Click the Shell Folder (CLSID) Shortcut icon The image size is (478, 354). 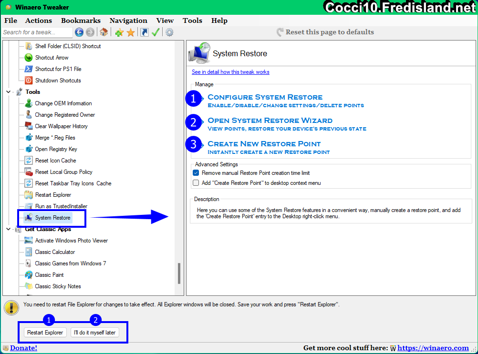pos(29,46)
